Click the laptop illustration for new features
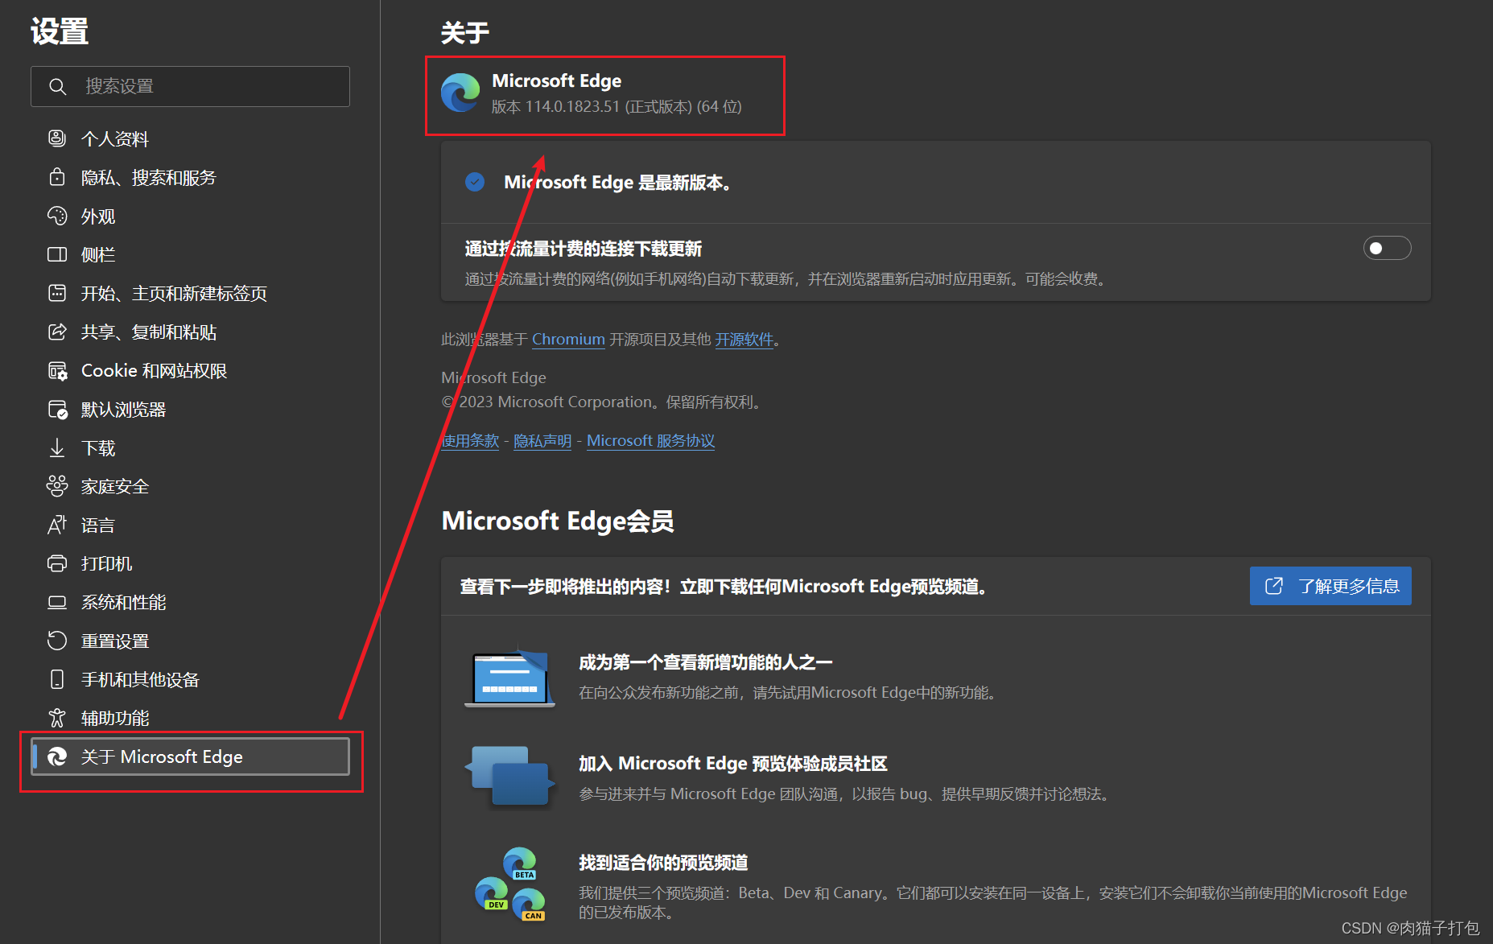Image resolution: width=1493 pixels, height=944 pixels. [509, 677]
